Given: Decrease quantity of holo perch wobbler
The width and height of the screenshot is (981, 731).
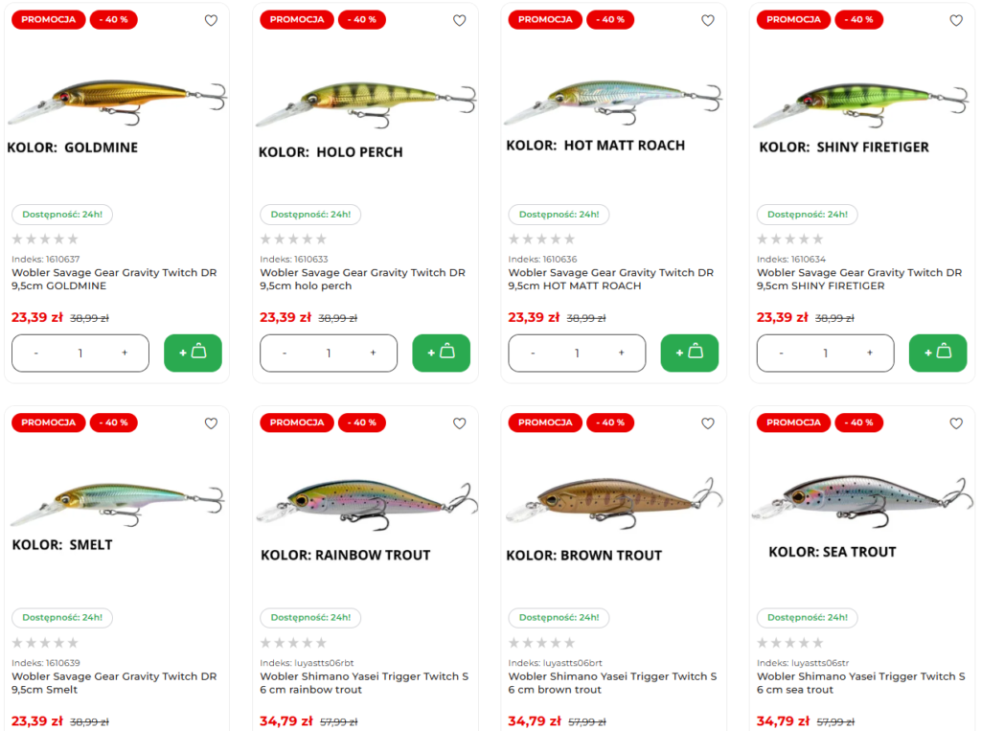Looking at the screenshot, I should pos(285,354).
